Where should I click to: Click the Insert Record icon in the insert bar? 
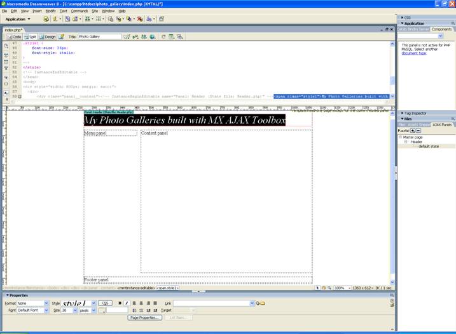point(119,19)
